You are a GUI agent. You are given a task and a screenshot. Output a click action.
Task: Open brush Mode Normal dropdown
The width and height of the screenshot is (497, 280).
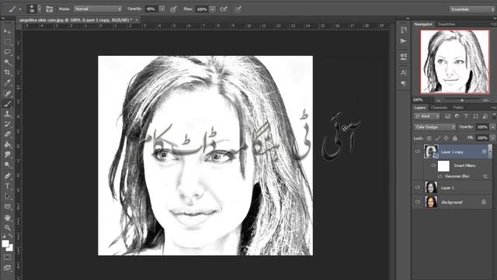tap(98, 9)
